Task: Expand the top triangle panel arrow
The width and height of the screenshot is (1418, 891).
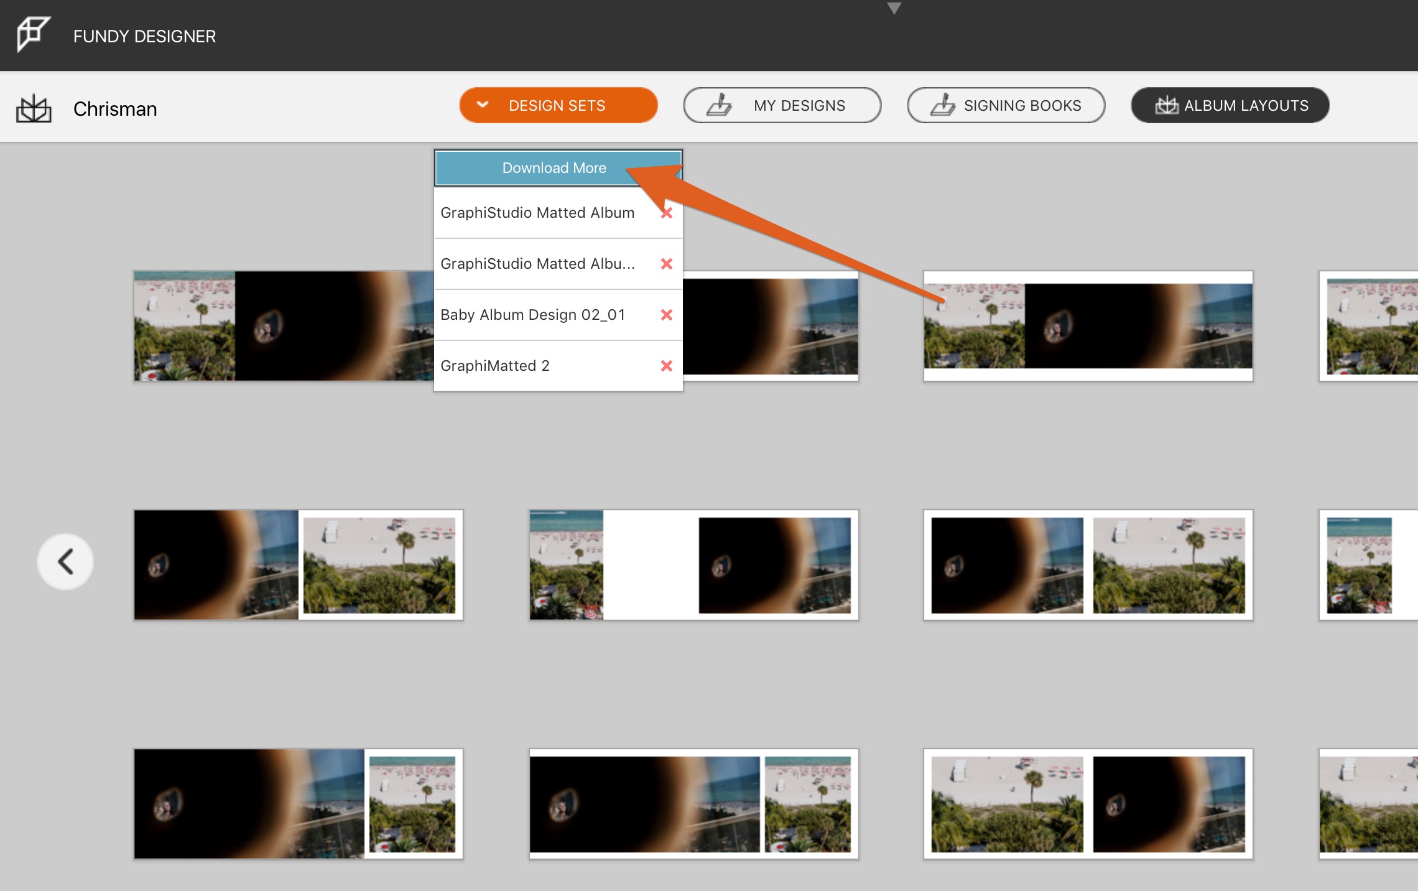Action: [894, 8]
